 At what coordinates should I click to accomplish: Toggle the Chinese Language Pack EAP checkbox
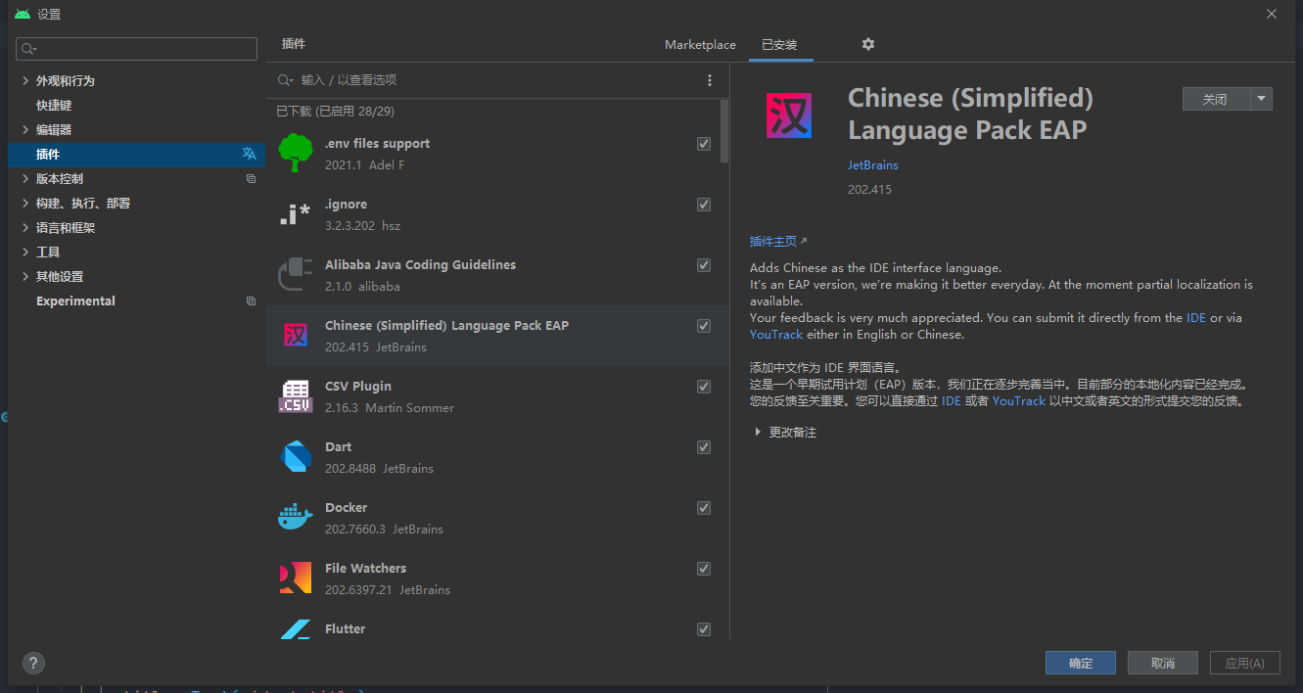[704, 326]
